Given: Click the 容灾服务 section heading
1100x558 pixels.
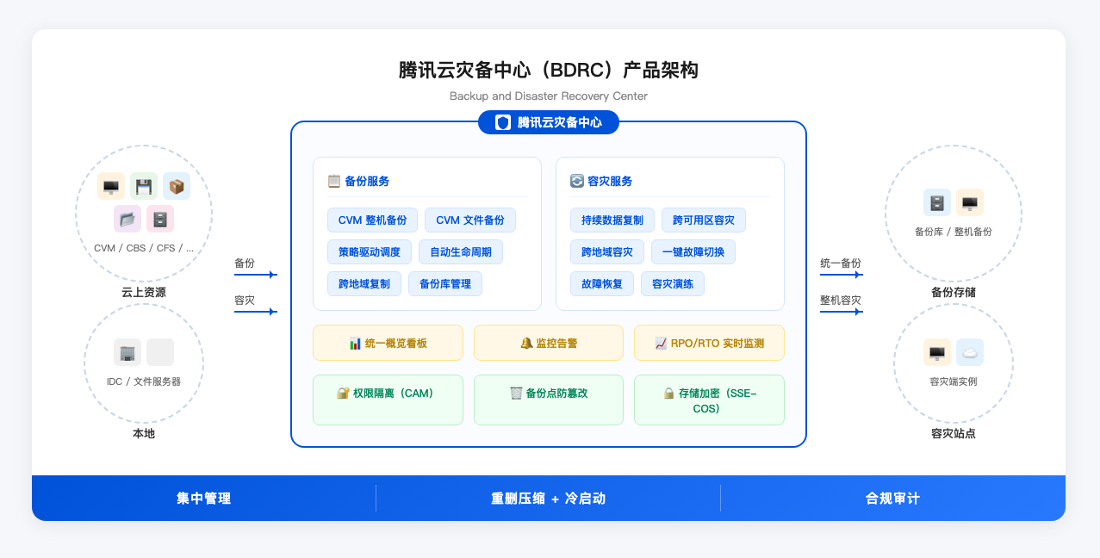Looking at the screenshot, I should click(x=610, y=181).
